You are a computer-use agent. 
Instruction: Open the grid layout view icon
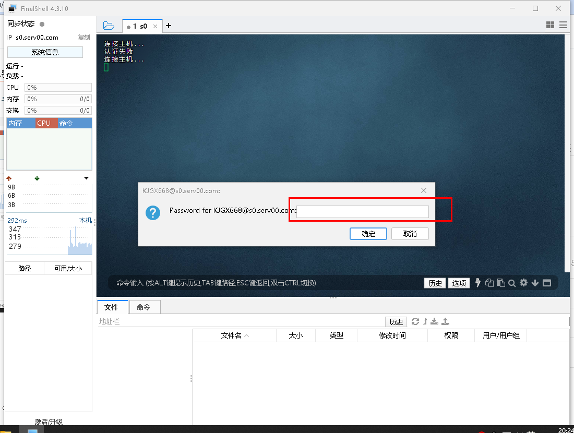click(x=550, y=25)
